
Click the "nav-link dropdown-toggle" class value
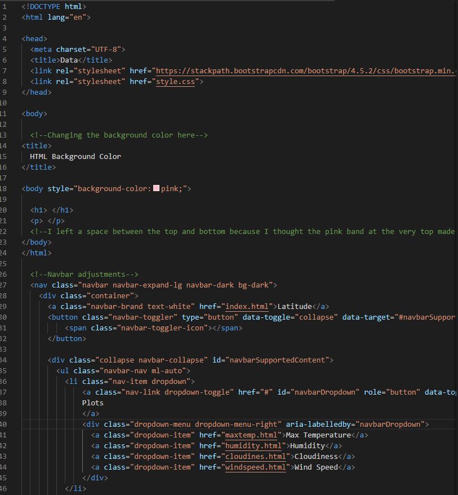(x=177, y=392)
